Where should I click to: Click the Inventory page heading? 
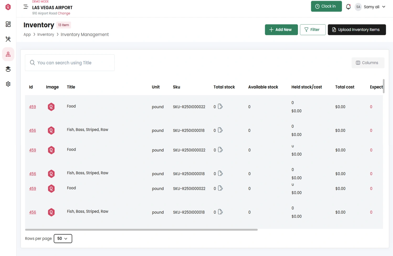coord(39,25)
